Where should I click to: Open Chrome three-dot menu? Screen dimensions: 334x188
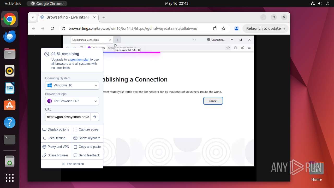[284, 28]
